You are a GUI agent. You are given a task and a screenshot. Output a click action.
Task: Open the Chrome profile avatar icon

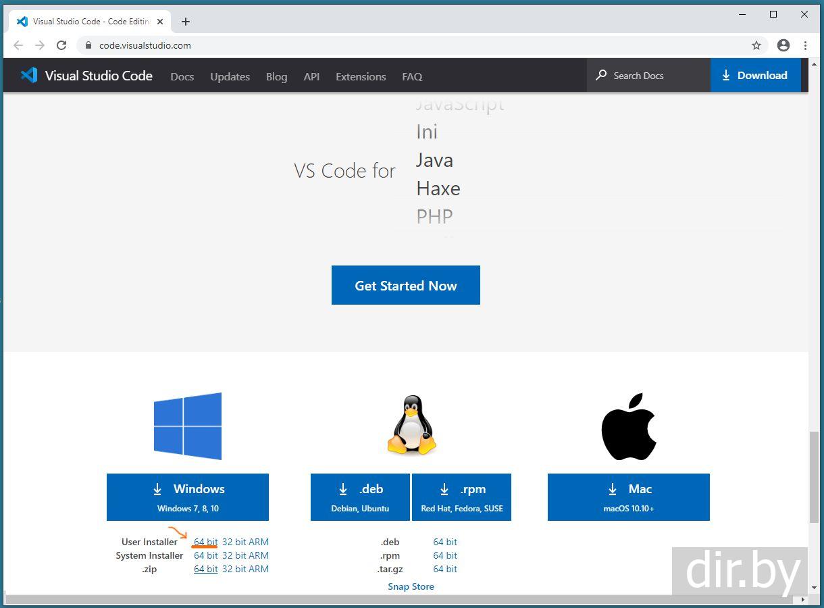point(783,45)
